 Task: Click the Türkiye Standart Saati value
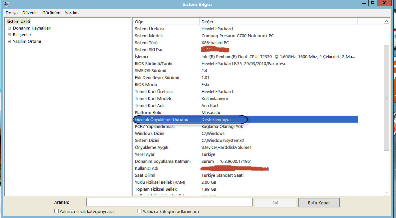222,175
